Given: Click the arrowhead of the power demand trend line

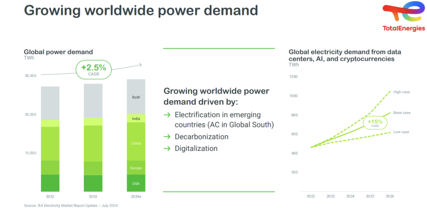Looking at the screenshot, I should click(x=140, y=64).
